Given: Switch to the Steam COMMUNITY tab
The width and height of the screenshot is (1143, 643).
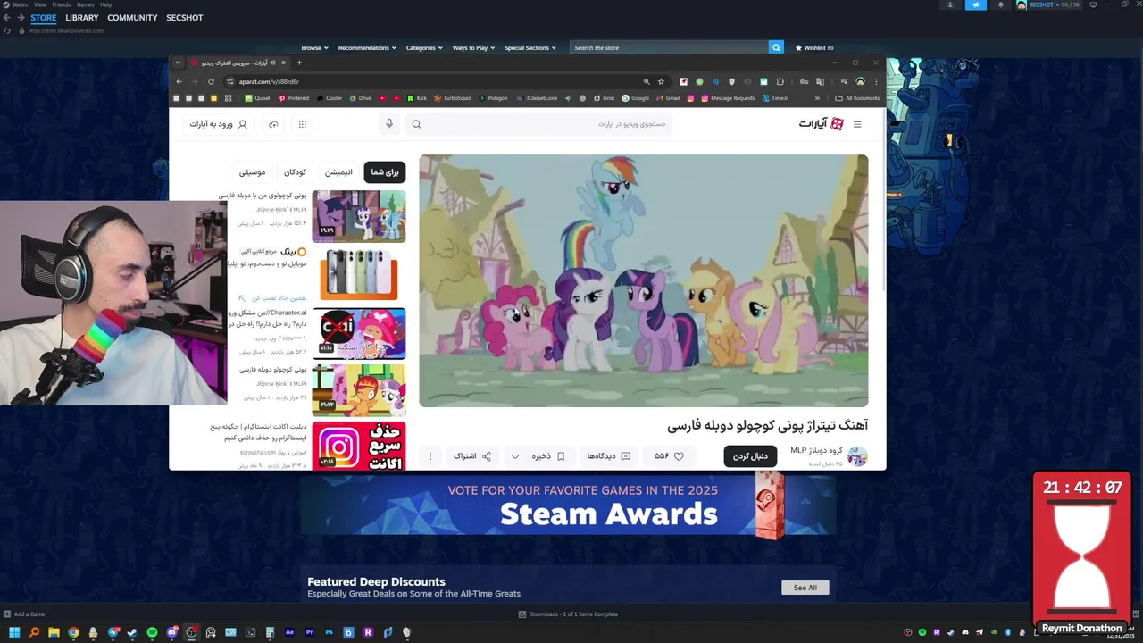Looking at the screenshot, I should pyautogui.click(x=132, y=18).
